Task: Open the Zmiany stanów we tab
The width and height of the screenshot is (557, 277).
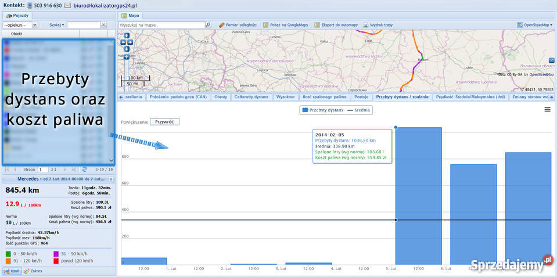Action: pos(529,96)
